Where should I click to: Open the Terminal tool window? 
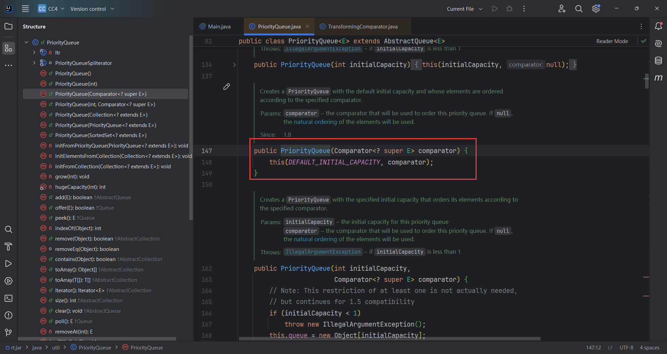point(8,298)
